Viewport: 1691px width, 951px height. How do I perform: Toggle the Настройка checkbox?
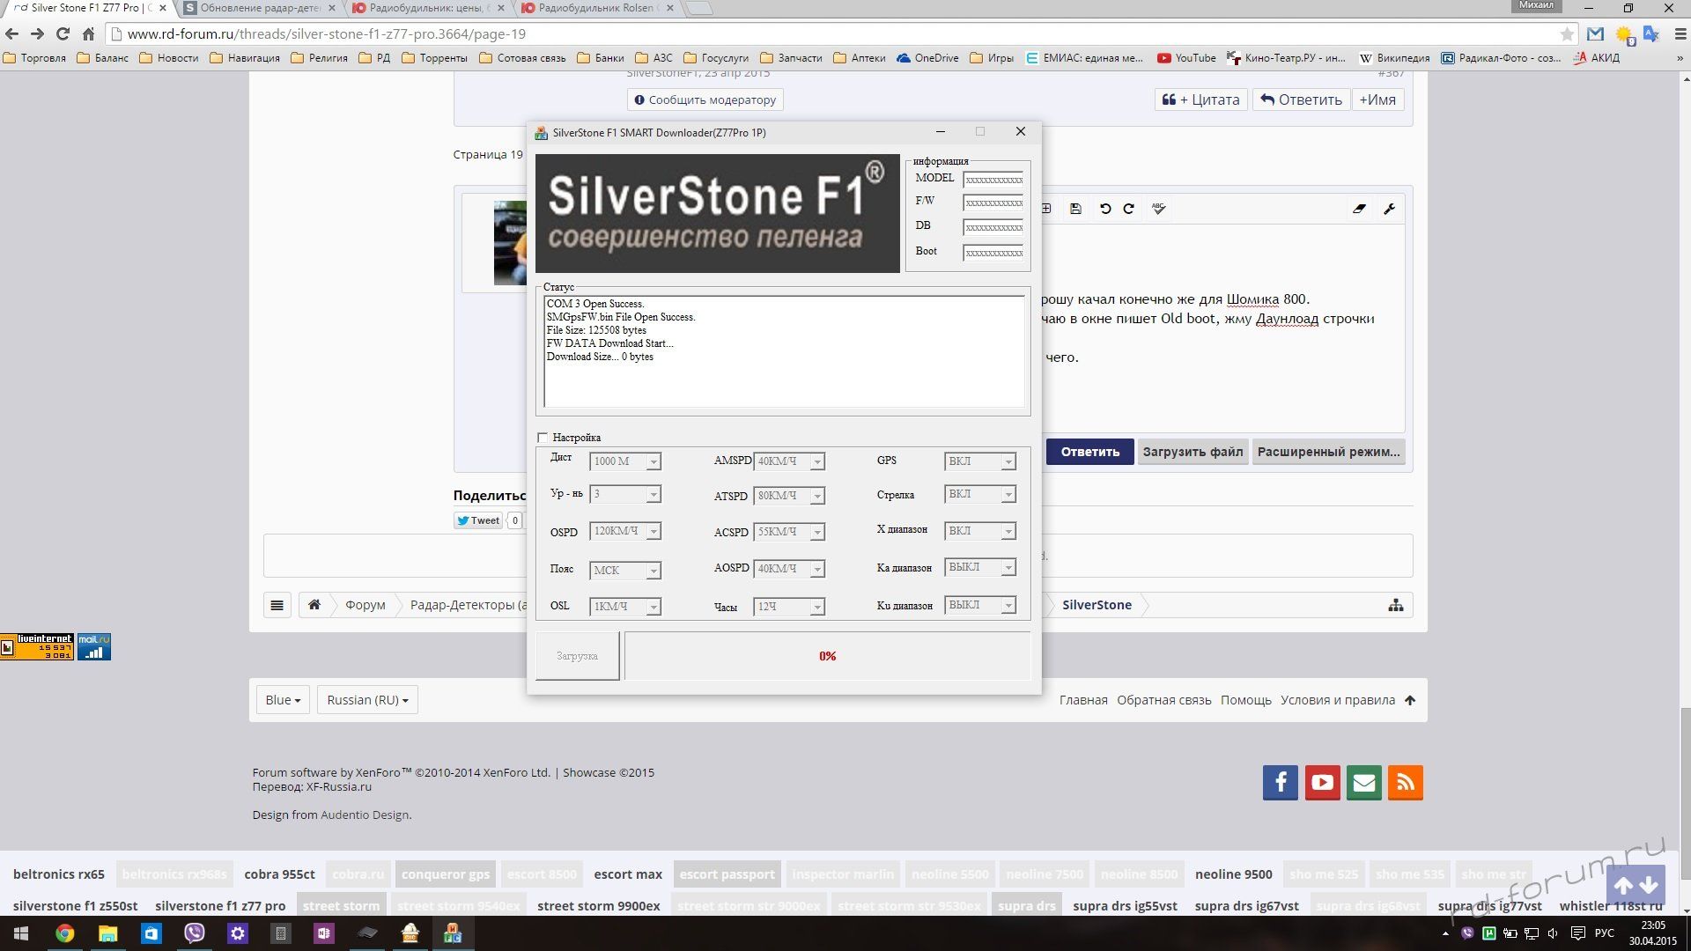click(543, 438)
